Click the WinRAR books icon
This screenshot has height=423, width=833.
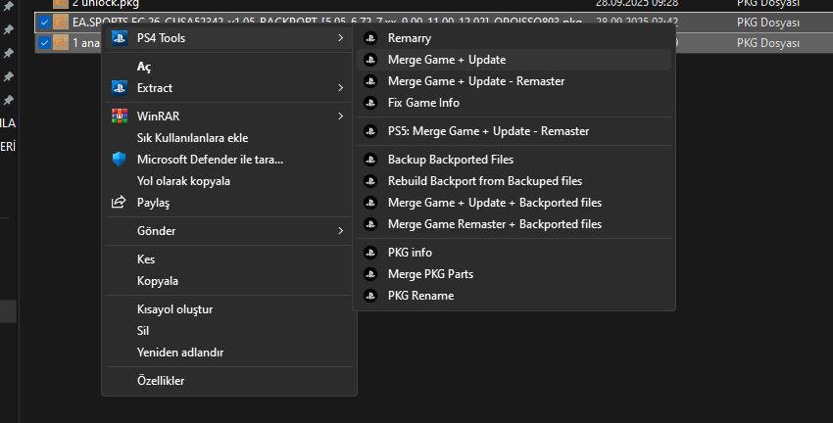(x=120, y=117)
